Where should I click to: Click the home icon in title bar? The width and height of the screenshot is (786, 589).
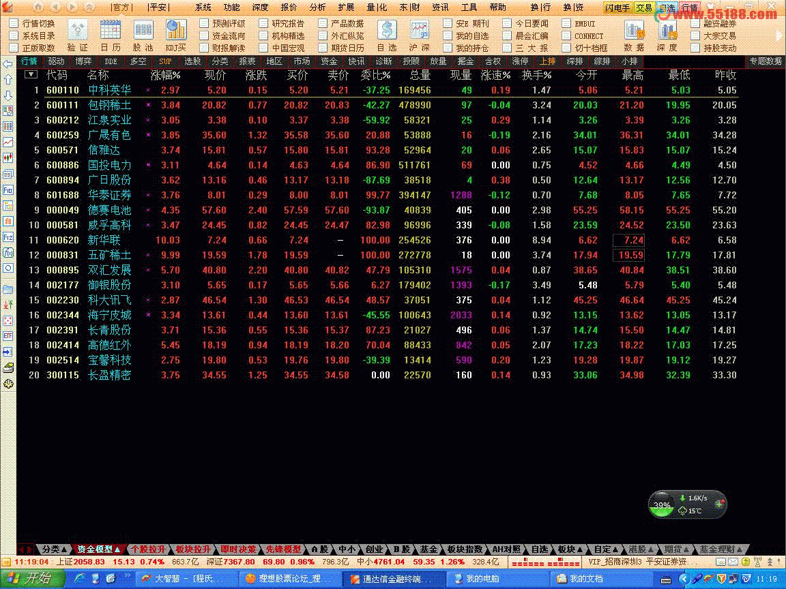pos(38,7)
